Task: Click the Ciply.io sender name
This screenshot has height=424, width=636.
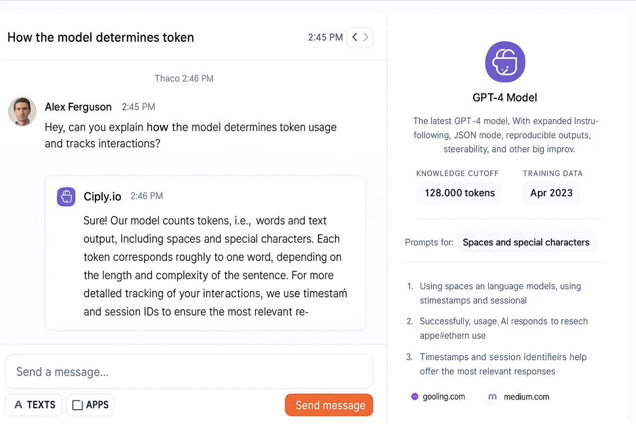Action: pos(102,197)
